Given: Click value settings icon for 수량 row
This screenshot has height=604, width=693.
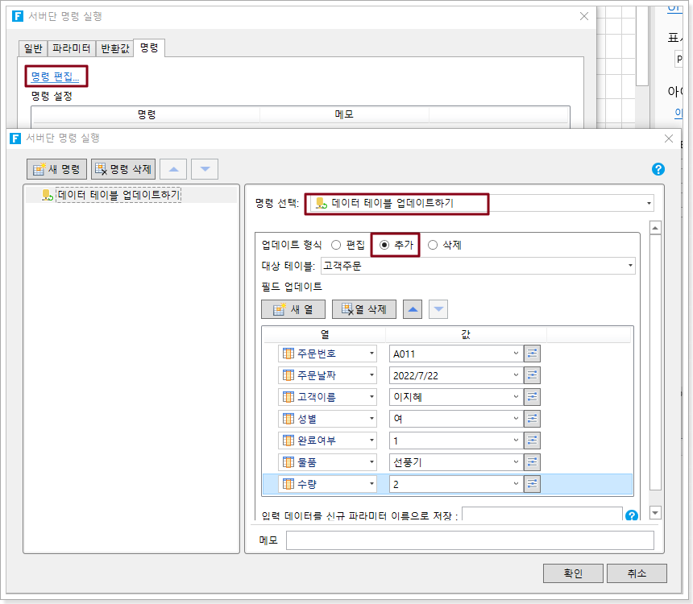Looking at the screenshot, I should pos(532,483).
